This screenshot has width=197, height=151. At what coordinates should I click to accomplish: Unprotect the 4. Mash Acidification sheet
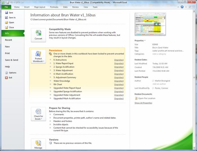point(119,74)
